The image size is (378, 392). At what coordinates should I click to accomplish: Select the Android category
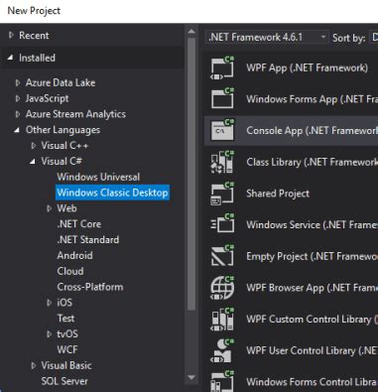tap(74, 255)
